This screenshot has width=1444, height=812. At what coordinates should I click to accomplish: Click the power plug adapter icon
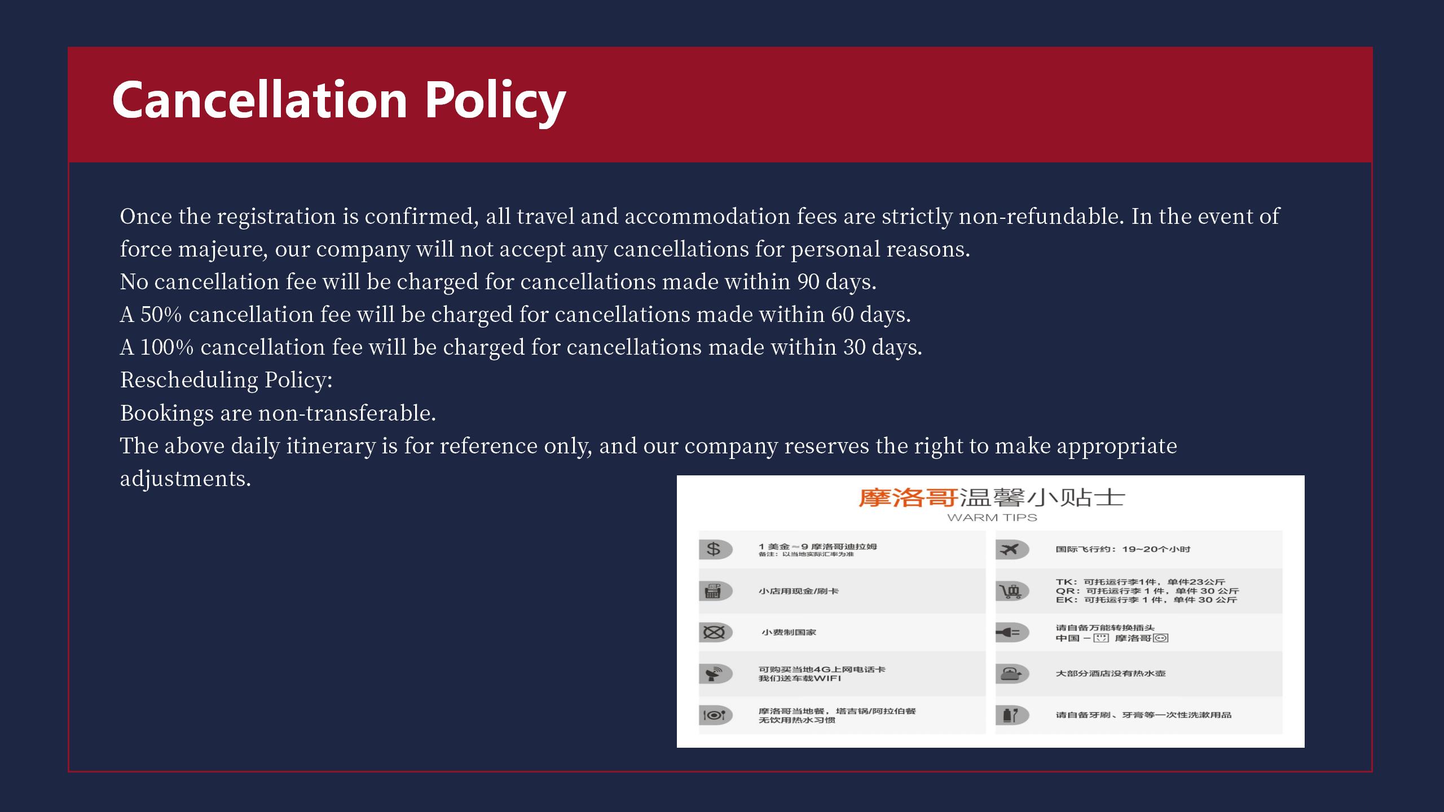[1010, 632]
